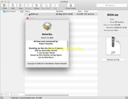
Task: Click the xar by Rob Braun line
Action: 46,57
